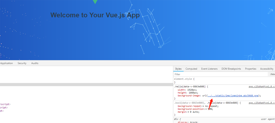The image size is (275, 123).
Task: Switch to the Computed tab
Action: click(x=191, y=69)
